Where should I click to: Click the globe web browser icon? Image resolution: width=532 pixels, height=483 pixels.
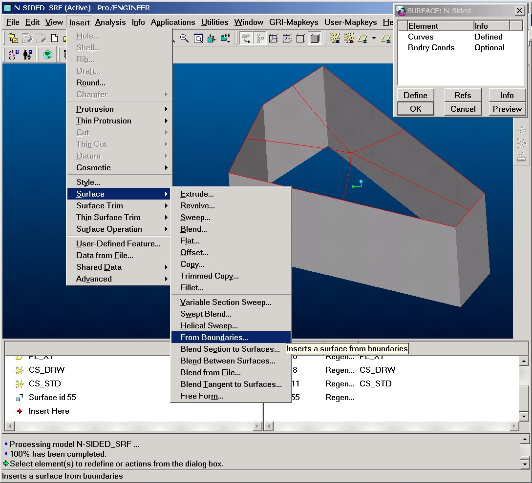coord(48,54)
